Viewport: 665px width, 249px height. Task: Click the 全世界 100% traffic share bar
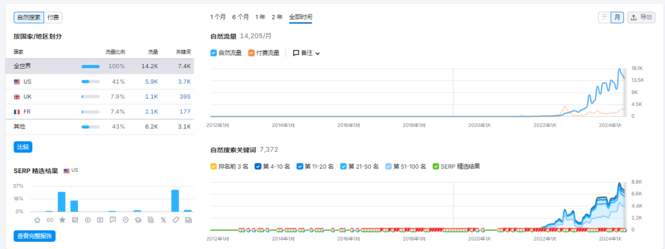[x=91, y=67]
